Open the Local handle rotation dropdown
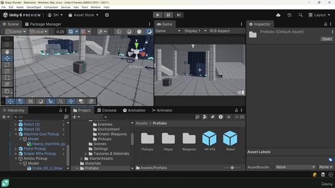Image resolution: width=335 pixels, height=188 pixels. coord(38,31)
